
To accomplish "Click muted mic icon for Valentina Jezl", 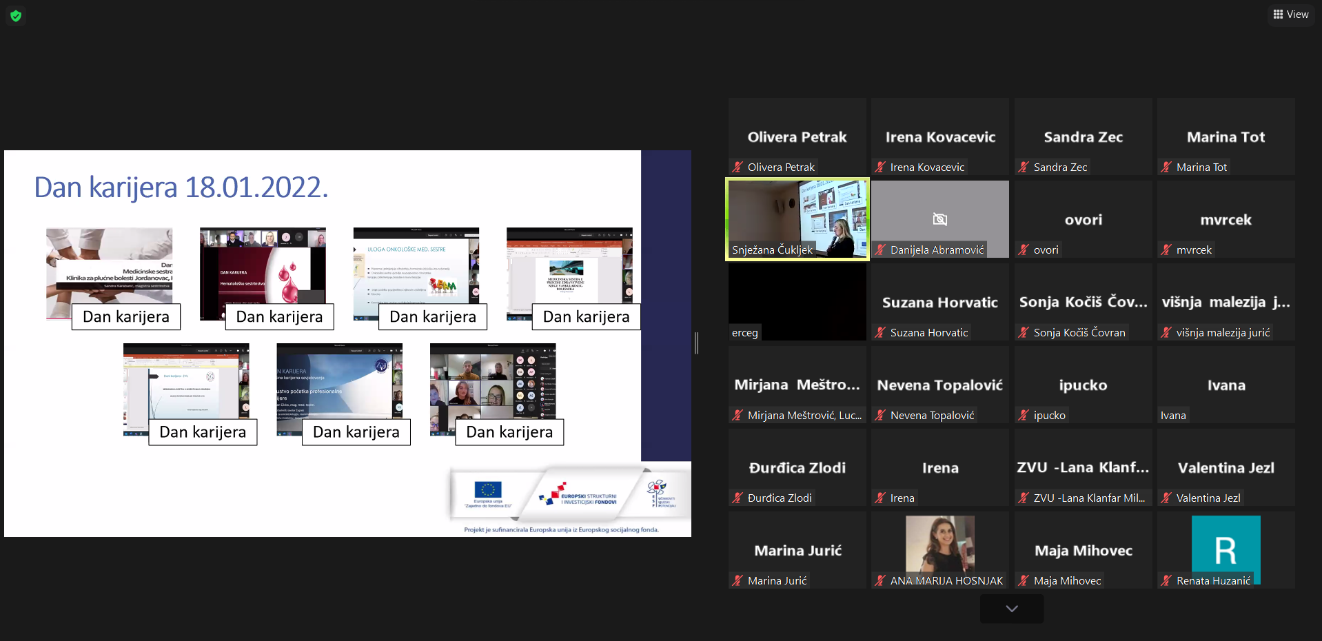I will click(x=1166, y=498).
